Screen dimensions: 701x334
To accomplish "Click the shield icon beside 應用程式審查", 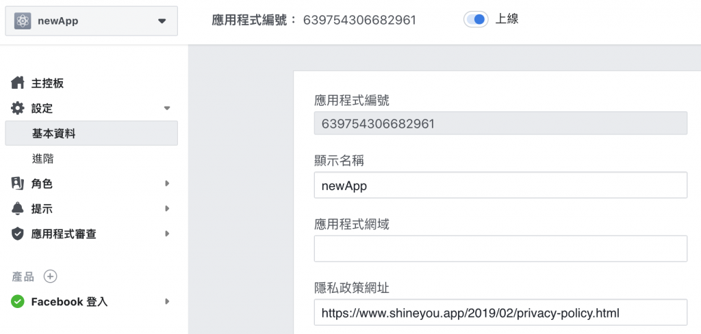I will [18, 234].
